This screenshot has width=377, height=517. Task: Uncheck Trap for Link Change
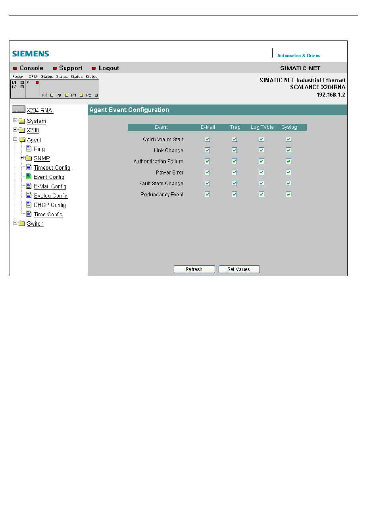(x=235, y=150)
